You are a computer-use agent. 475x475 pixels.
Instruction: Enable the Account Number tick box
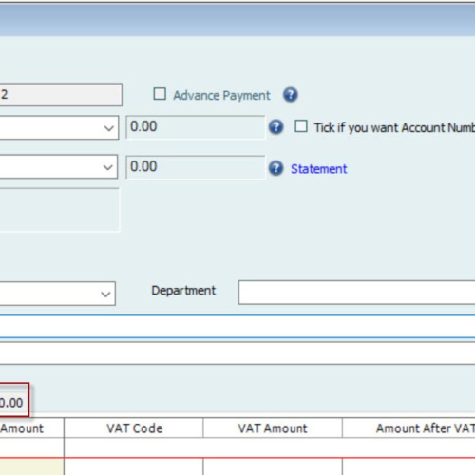click(x=301, y=126)
